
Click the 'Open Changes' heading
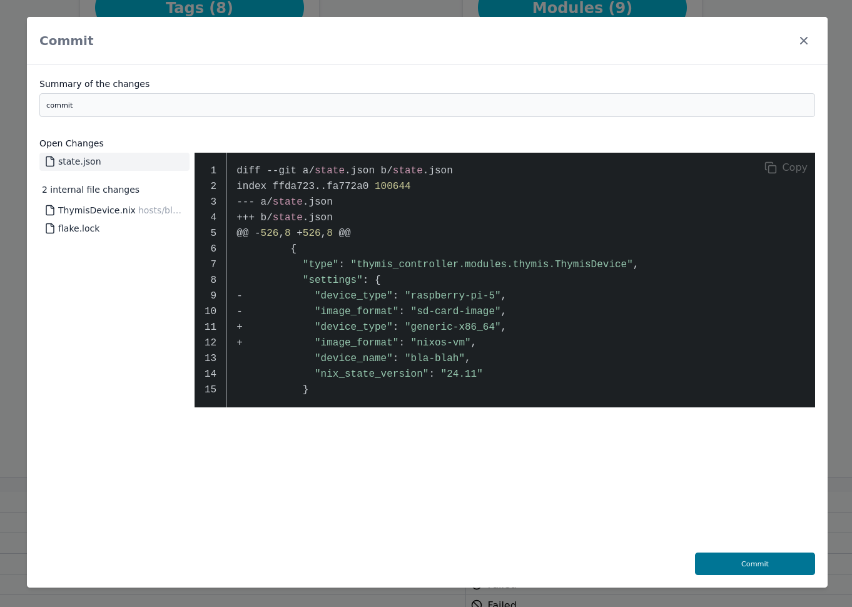coord(71,143)
